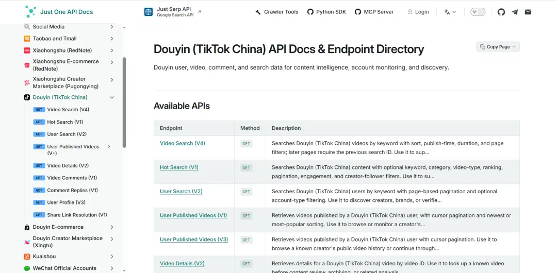The width and height of the screenshot is (557, 273).
Task: Select User Search (V2) in sidebar
Action: point(67,134)
